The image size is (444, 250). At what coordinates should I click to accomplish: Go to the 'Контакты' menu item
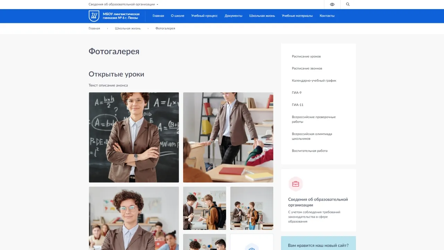point(327,16)
